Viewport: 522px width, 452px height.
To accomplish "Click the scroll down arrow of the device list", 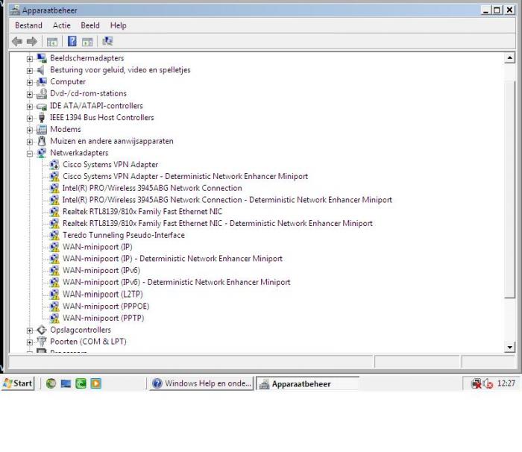I will point(509,347).
